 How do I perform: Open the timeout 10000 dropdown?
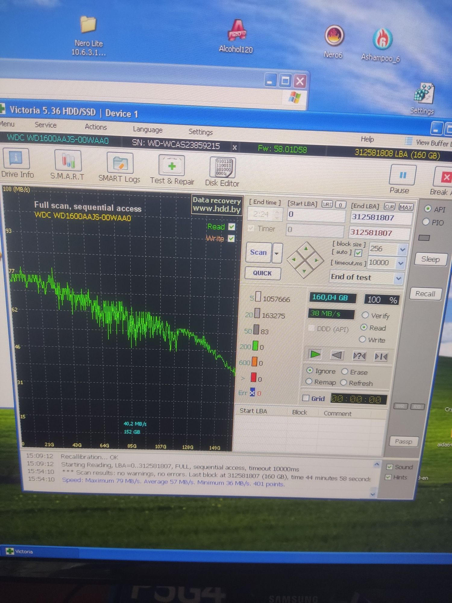coord(400,263)
